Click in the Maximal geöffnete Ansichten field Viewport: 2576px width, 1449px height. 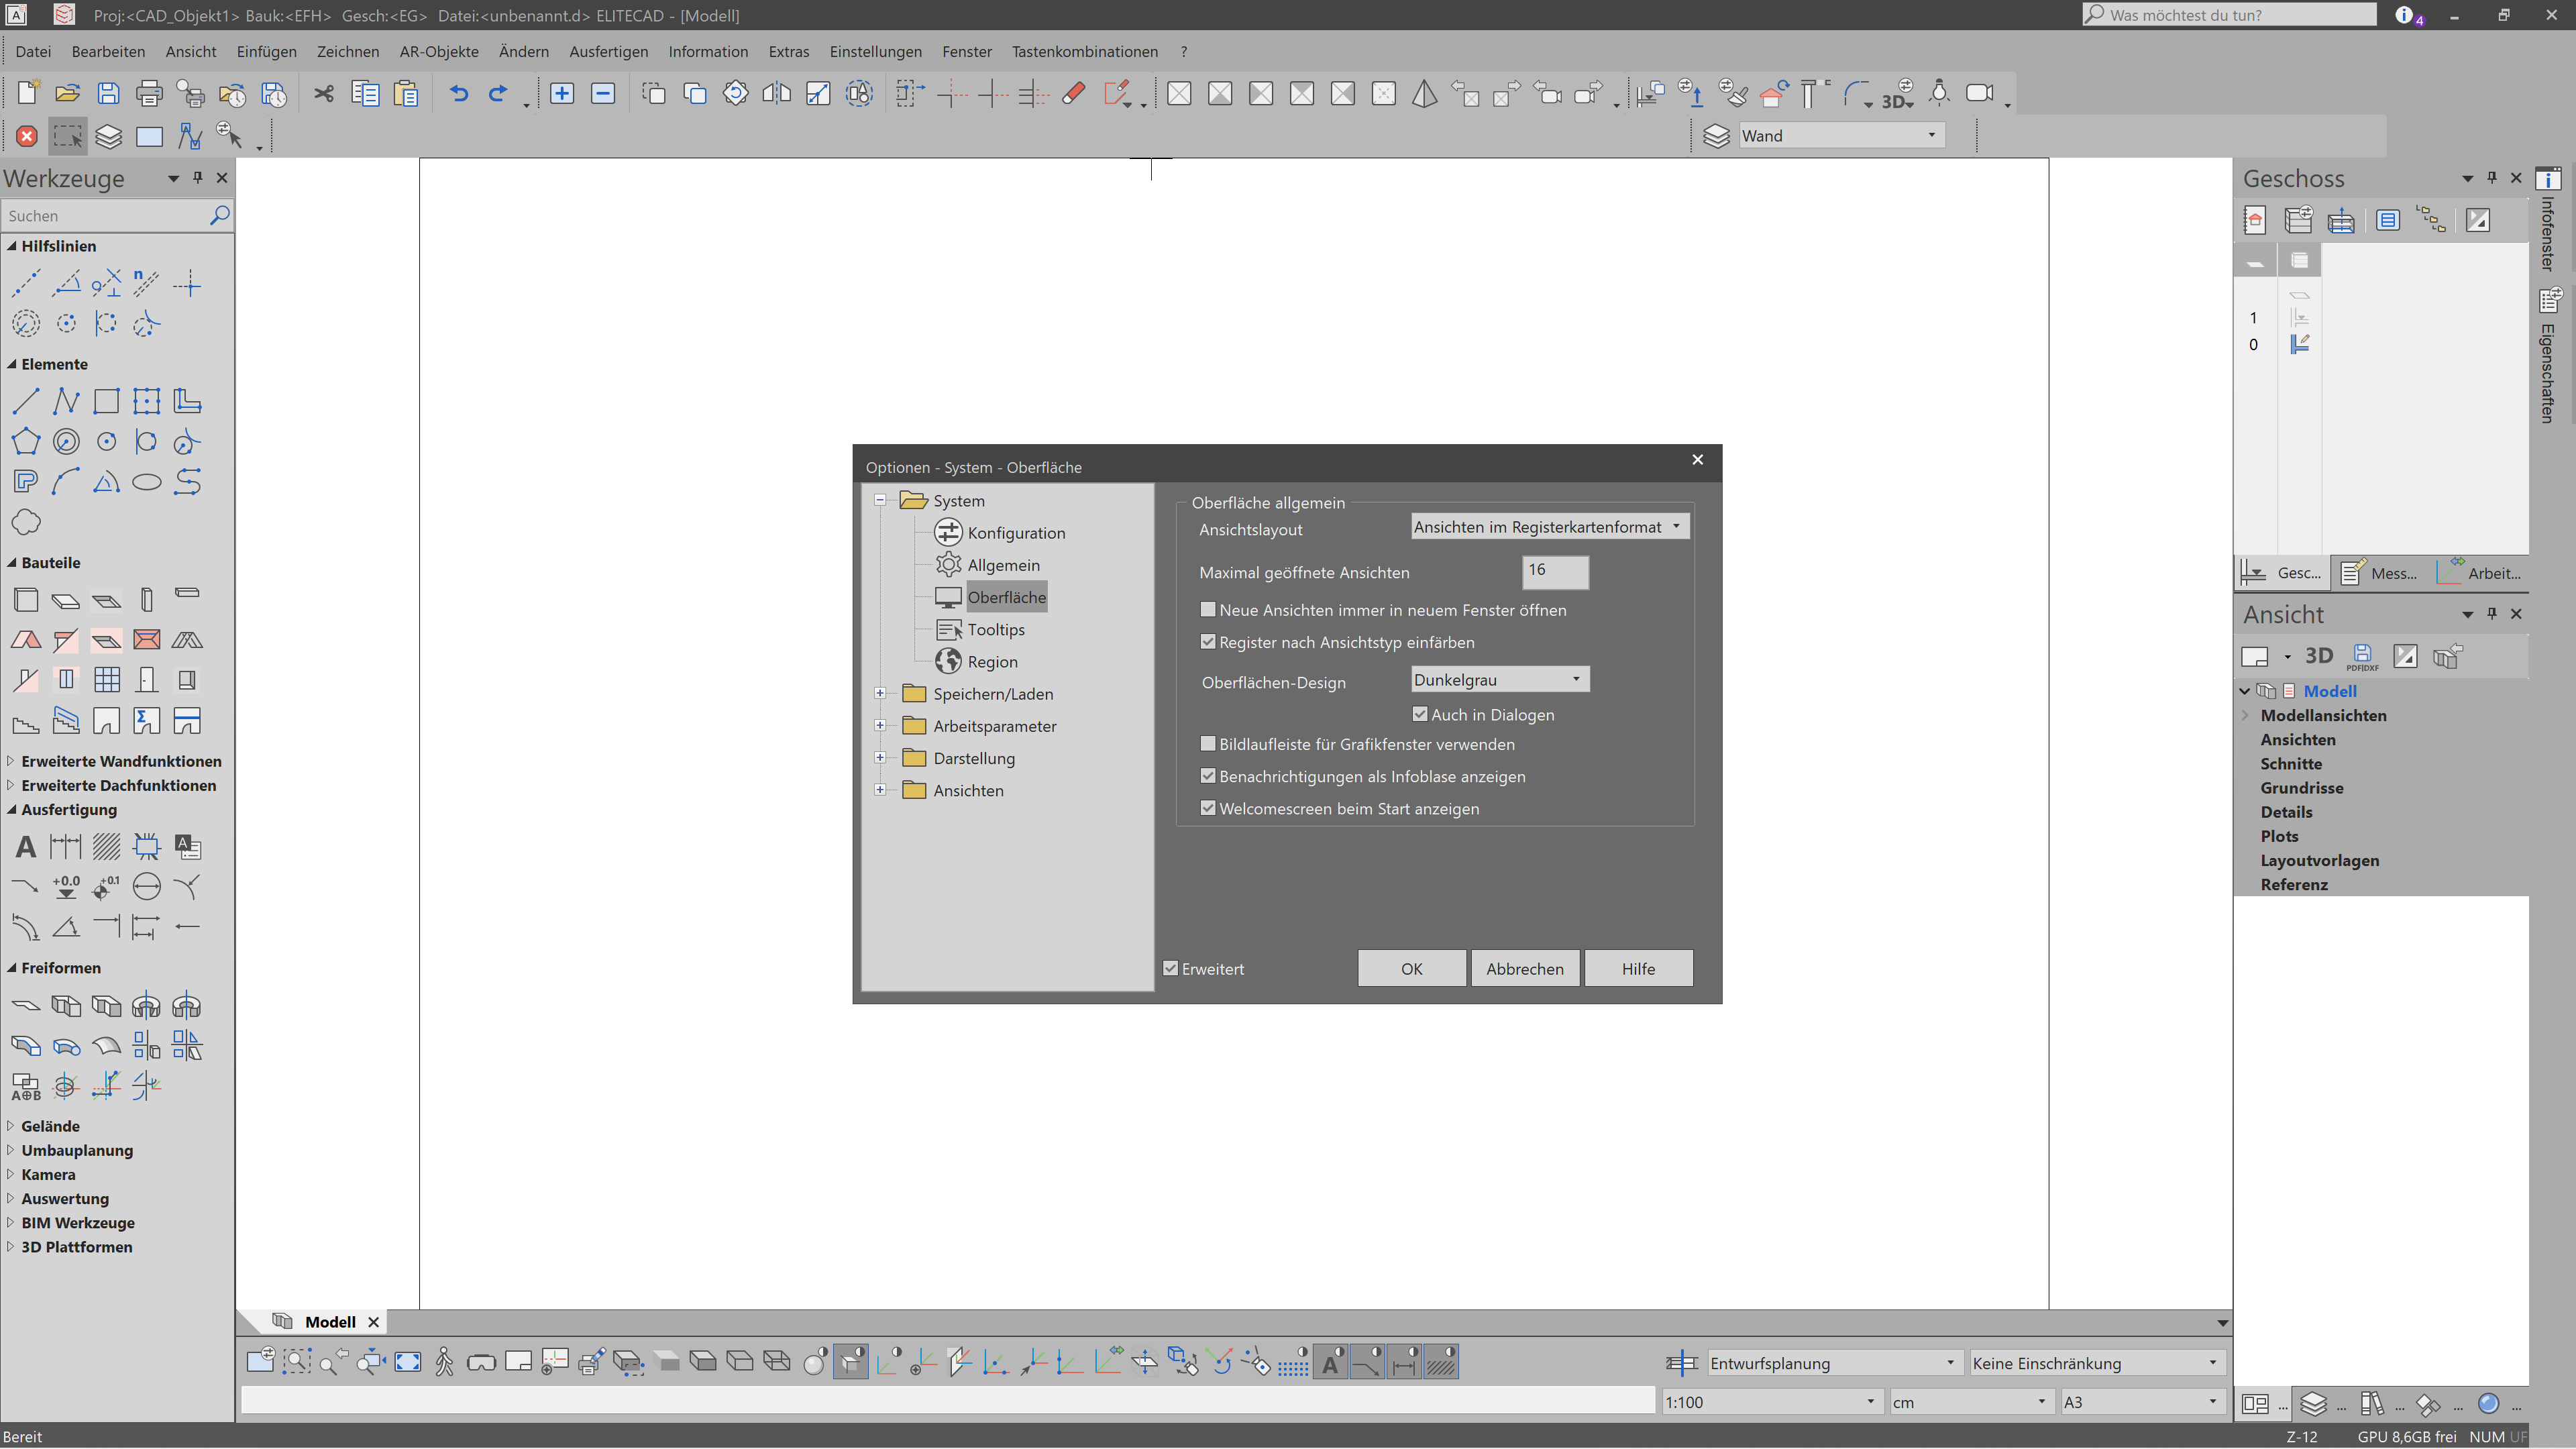pyautogui.click(x=1554, y=572)
